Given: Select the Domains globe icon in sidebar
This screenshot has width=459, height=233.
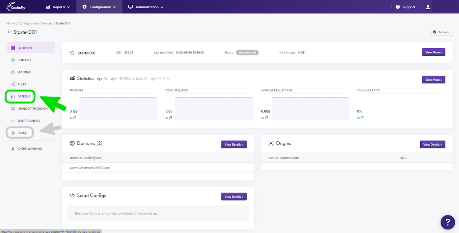Looking at the screenshot, I should click(13, 60).
